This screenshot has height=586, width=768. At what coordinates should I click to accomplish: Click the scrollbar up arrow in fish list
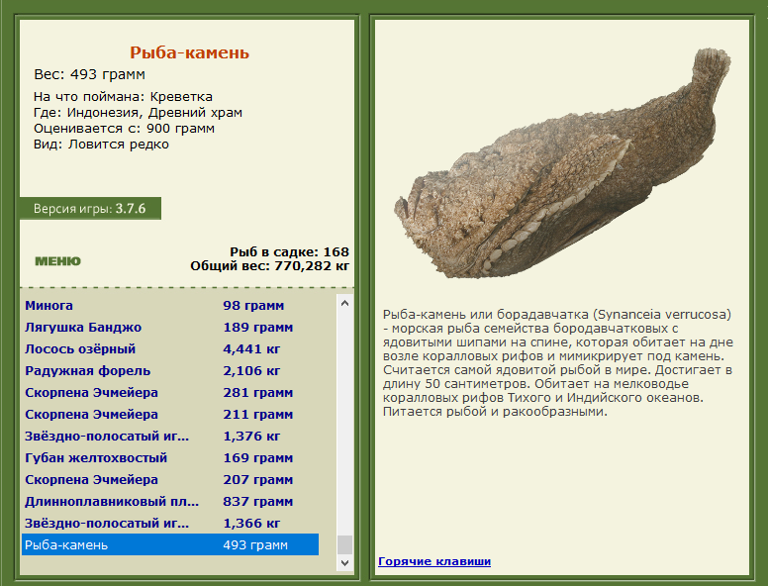(344, 303)
